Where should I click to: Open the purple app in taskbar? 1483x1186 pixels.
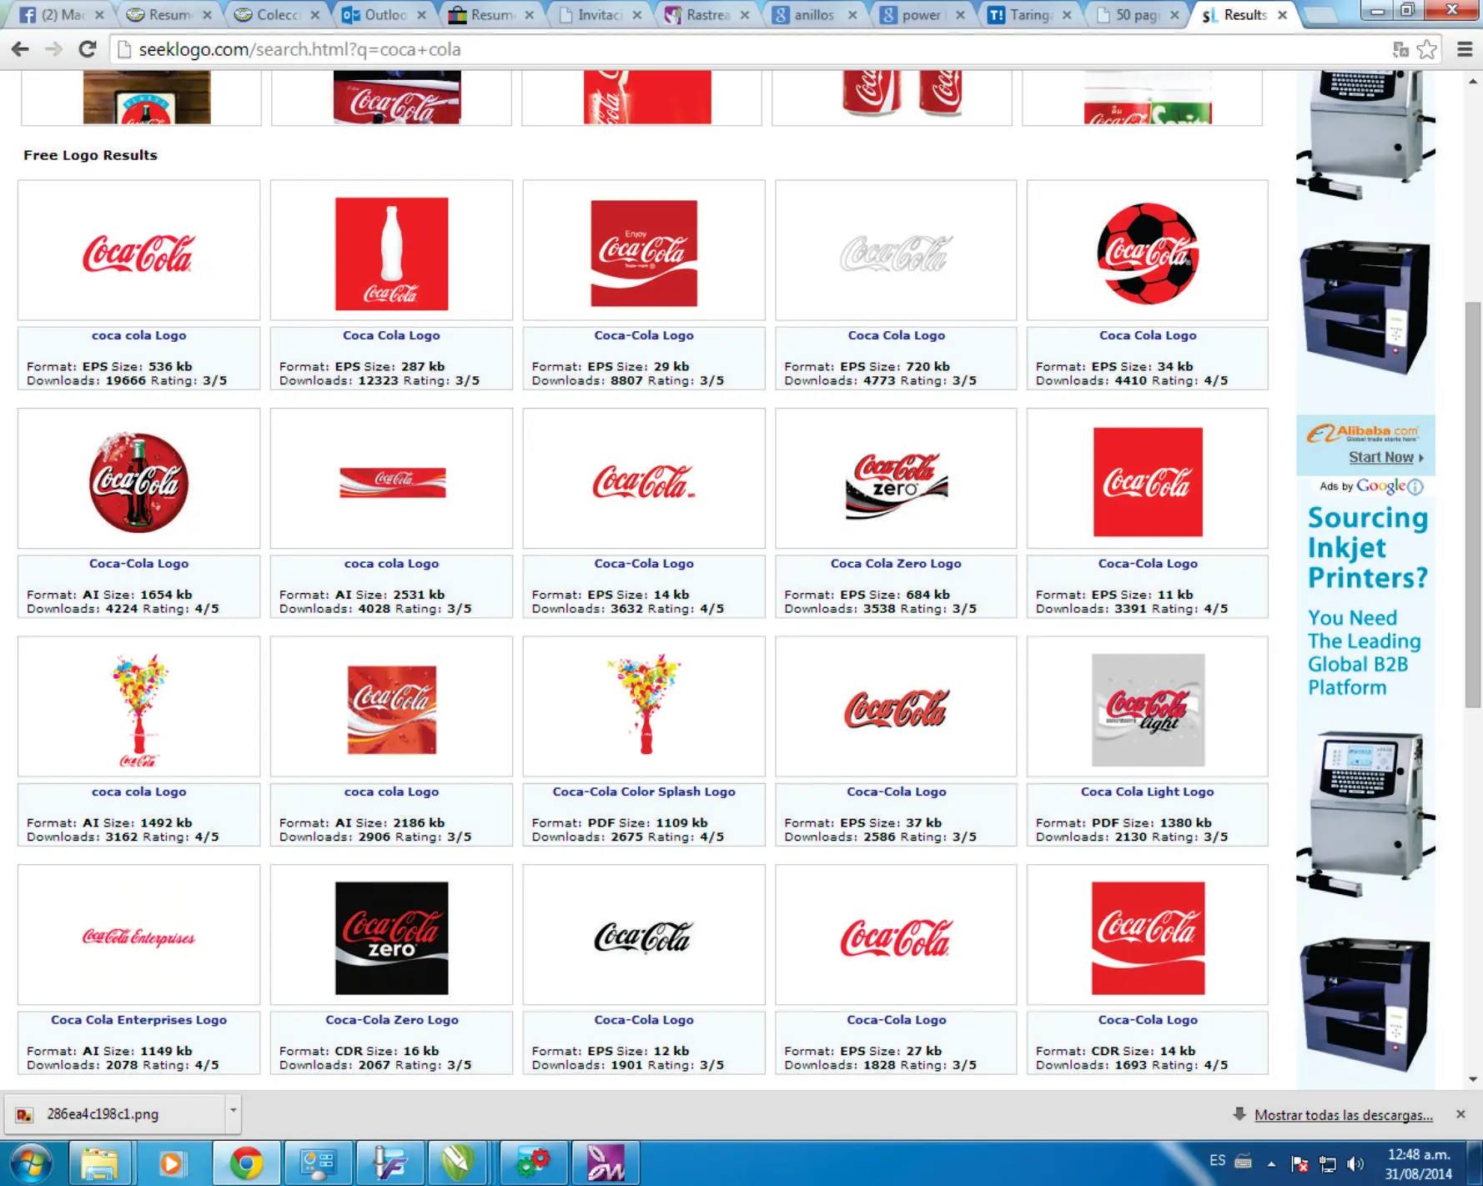605,1163
